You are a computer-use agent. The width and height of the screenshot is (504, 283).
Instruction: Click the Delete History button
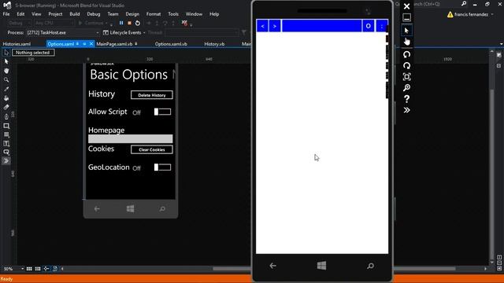coord(152,95)
